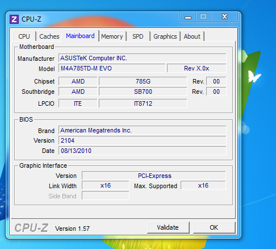Switch to the CPU tab

pos(24,36)
